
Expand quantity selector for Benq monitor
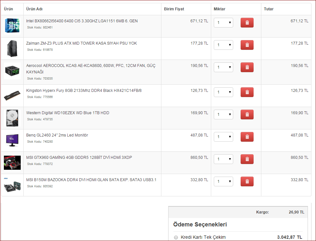click(x=223, y=137)
